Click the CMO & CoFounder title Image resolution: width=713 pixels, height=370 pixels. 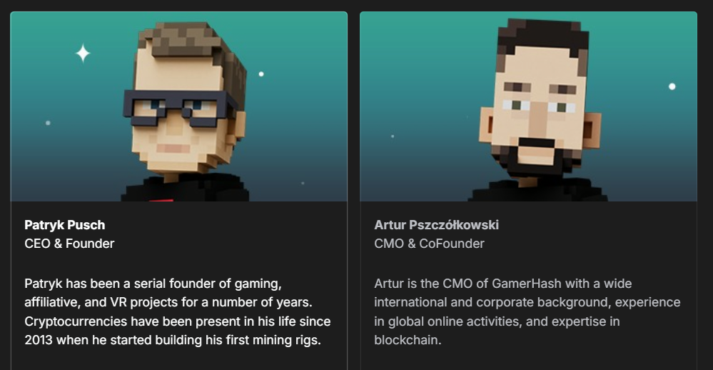(429, 244)
